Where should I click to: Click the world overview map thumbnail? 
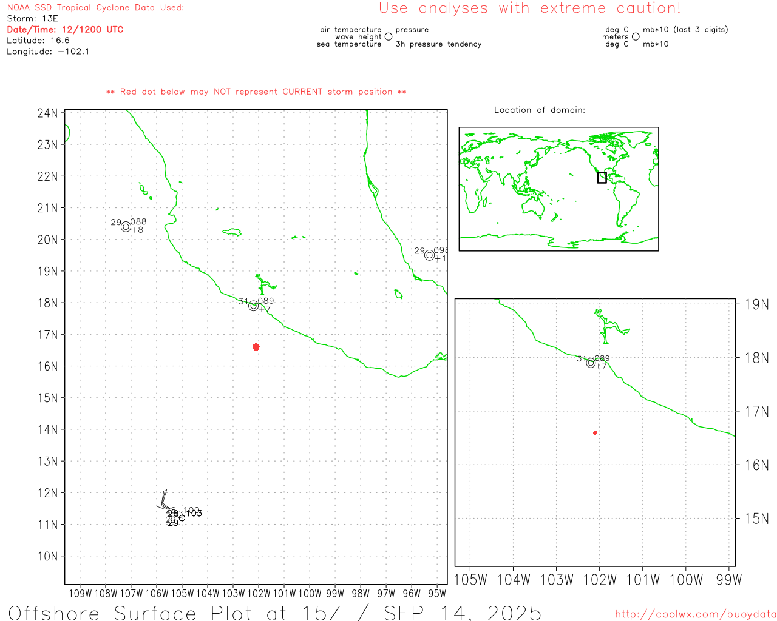click(x=558, y=189)
